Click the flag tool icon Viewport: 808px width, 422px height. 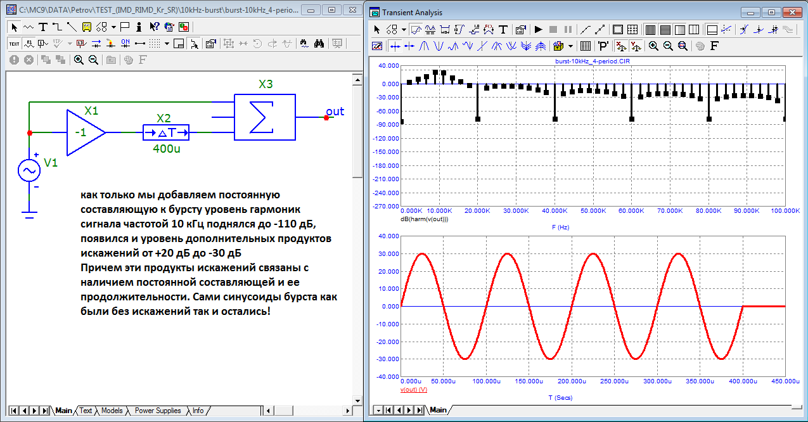coord(125,27)
